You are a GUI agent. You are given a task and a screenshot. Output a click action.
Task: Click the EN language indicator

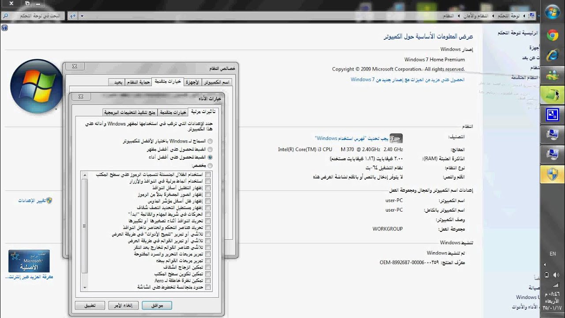pyautogui.click(x=553, y=254)
